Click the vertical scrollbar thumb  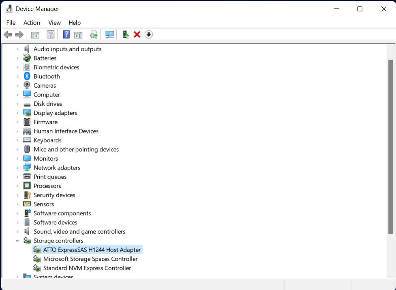click(x=391, y=146)
